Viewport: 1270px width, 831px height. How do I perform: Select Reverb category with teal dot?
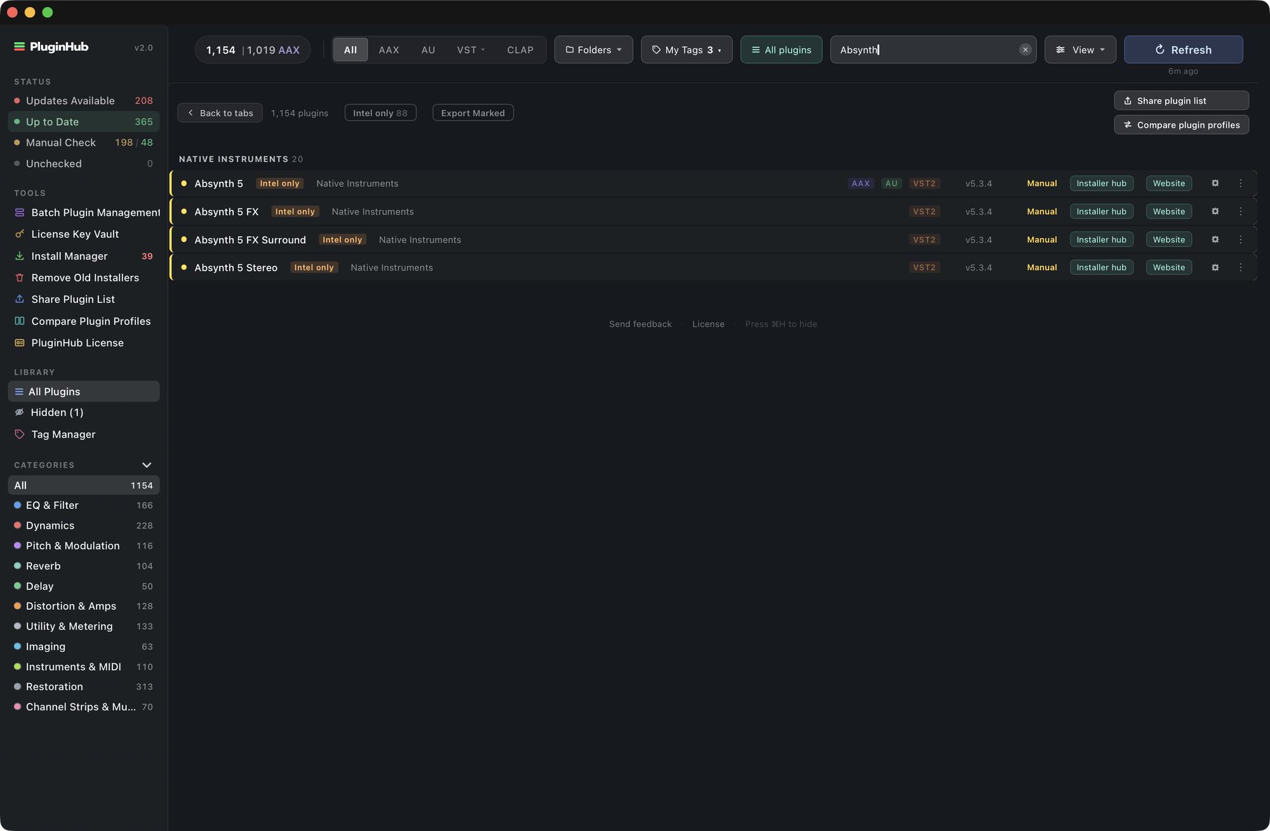click(84, 565)
